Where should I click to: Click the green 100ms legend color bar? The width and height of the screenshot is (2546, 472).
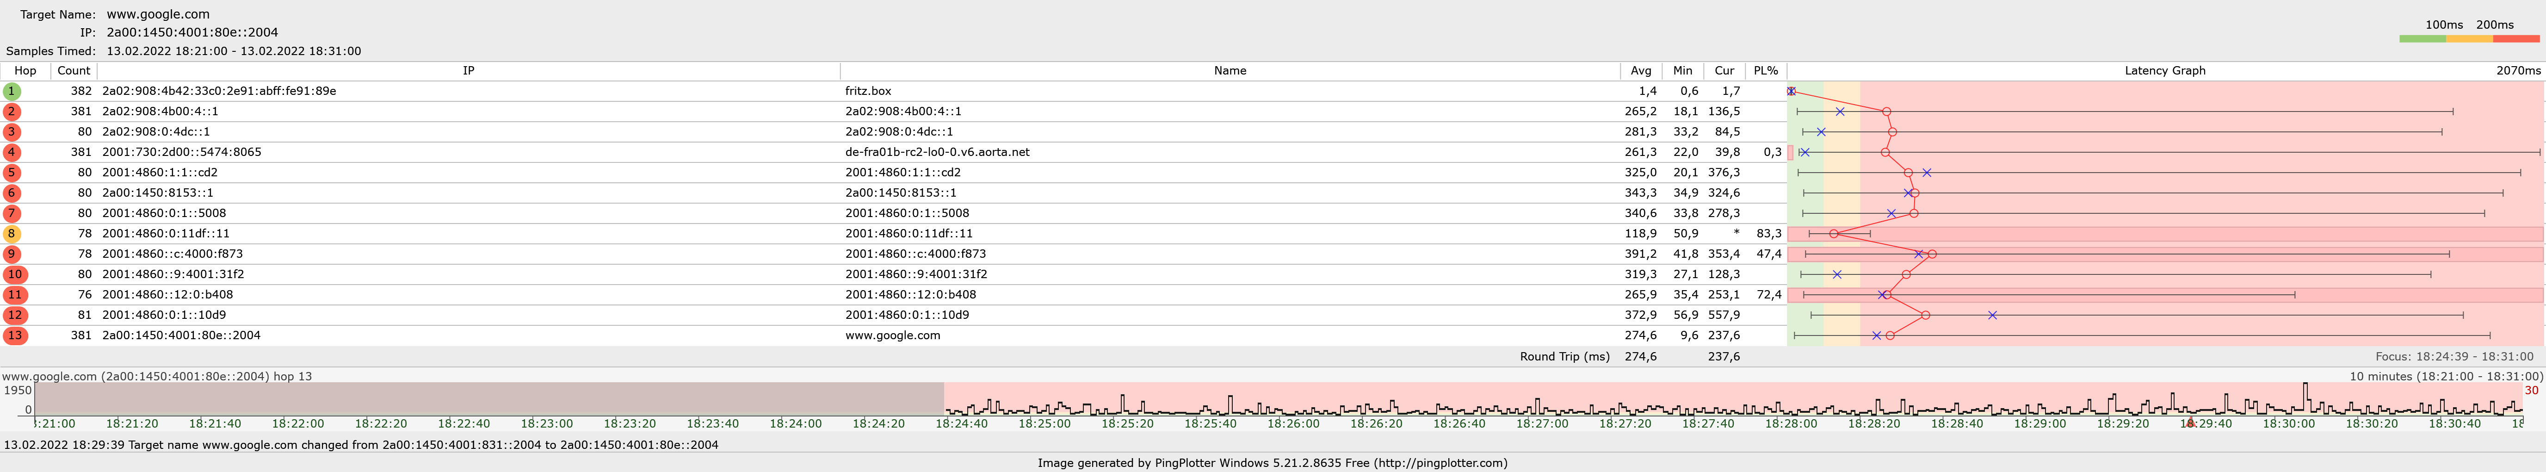point(2422,38)
